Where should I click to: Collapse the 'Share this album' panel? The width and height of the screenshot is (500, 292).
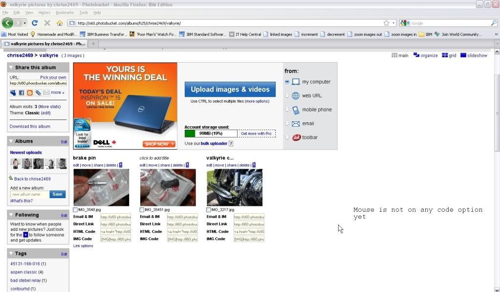coord(11,67)
